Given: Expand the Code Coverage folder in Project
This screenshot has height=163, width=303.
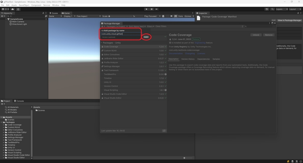Looking at the screenshot, I should tap(4, 125).
